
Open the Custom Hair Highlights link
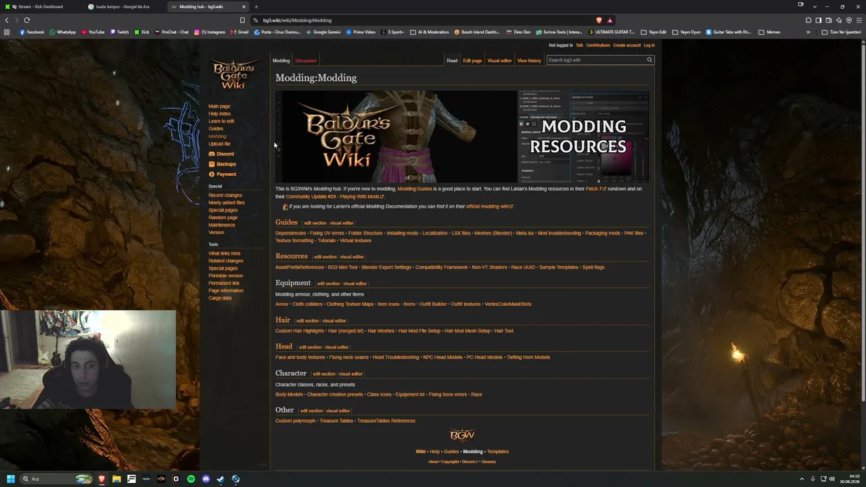pos(300,331)
